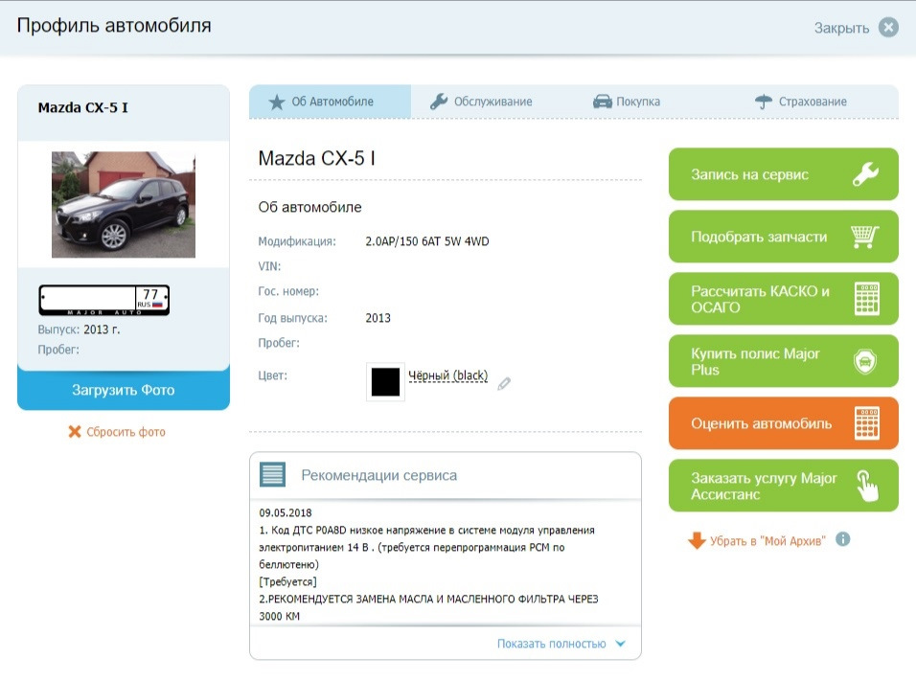Viewport: 916px width, 681px height.
Task: Order Major Ассистанс service
Action: pyautogui.click(x=783, y=486)
